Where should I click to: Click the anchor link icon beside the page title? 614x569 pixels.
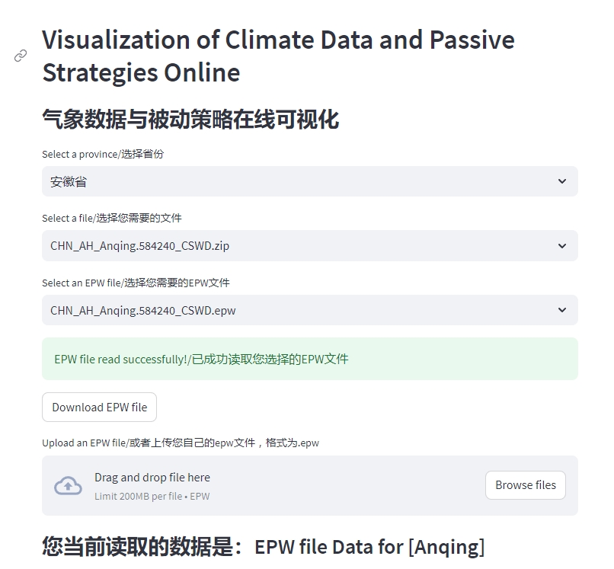tap(19, 56)
